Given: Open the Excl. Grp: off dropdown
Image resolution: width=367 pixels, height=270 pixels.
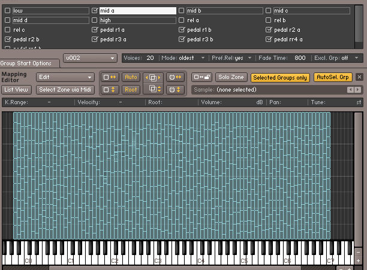Looking at the screenshot, I should tap(336, 58).
